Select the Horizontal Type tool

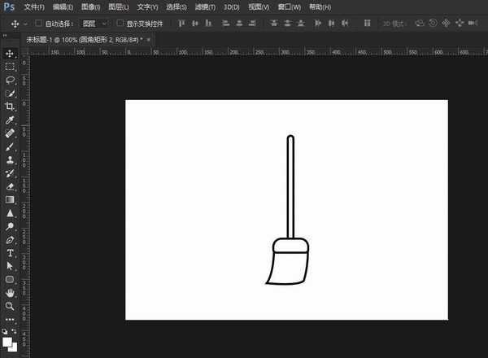pyautogui.click(x=10, y=252)
